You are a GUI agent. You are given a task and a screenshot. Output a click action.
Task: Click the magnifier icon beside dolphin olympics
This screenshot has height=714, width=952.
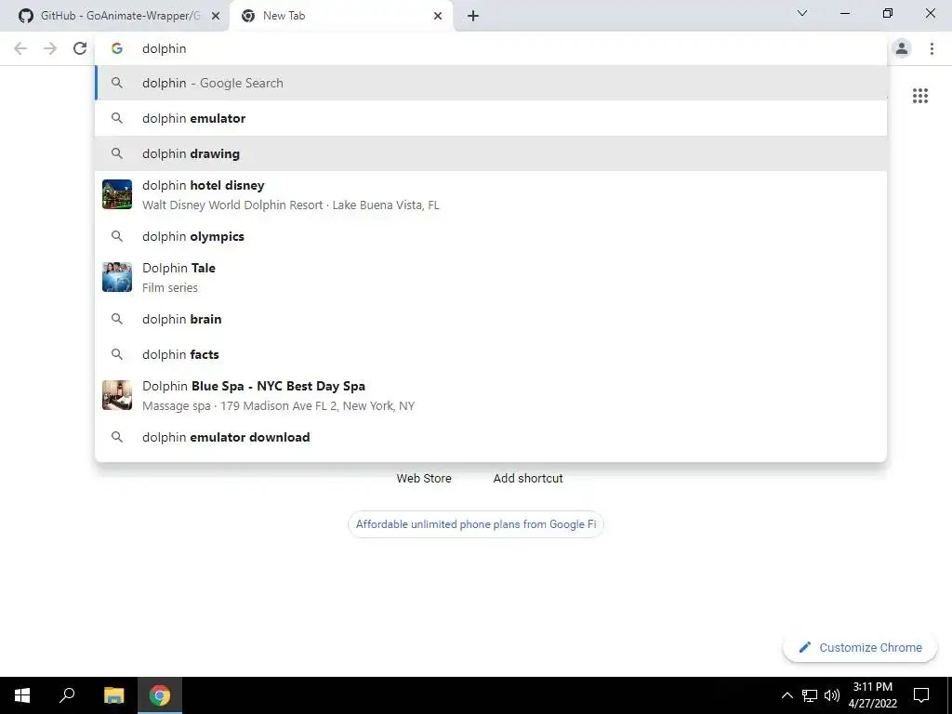tap(117, 236)
